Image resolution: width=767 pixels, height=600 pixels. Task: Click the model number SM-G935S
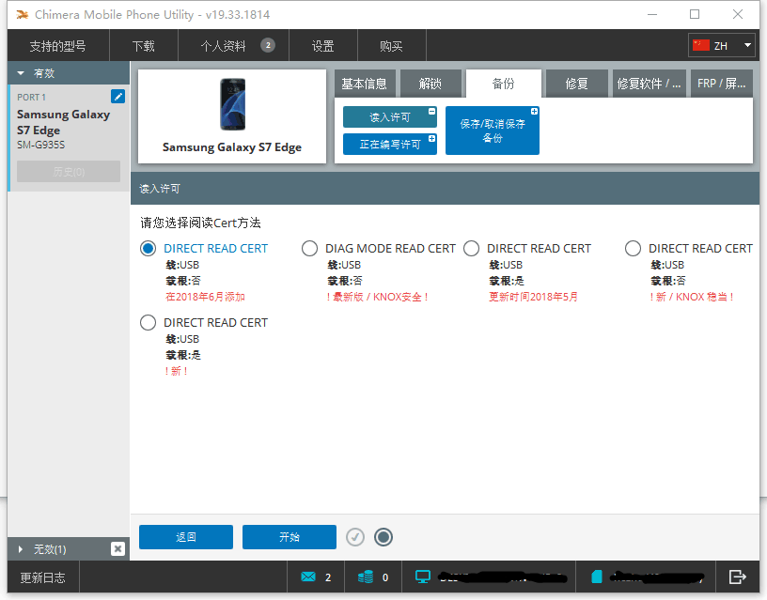pos(41,145)
